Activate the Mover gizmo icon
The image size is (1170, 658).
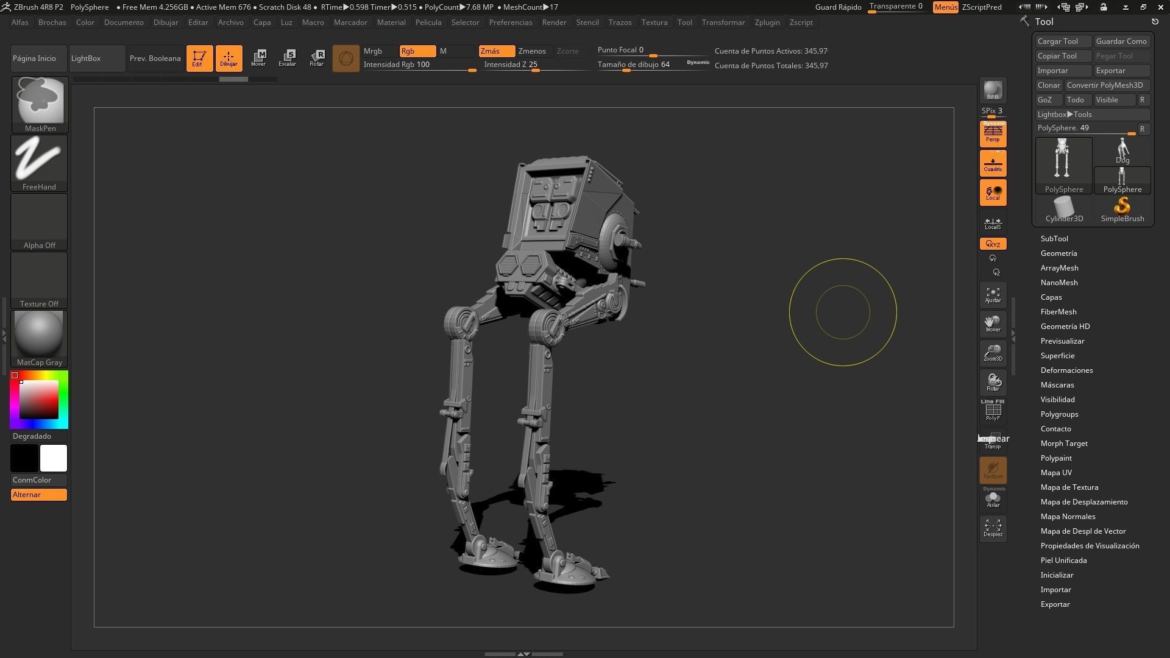click(258, 58)
